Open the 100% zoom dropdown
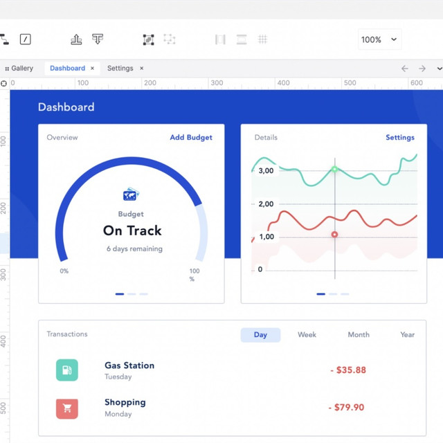Viewport: 443px width, 443px height. (379, 39)
